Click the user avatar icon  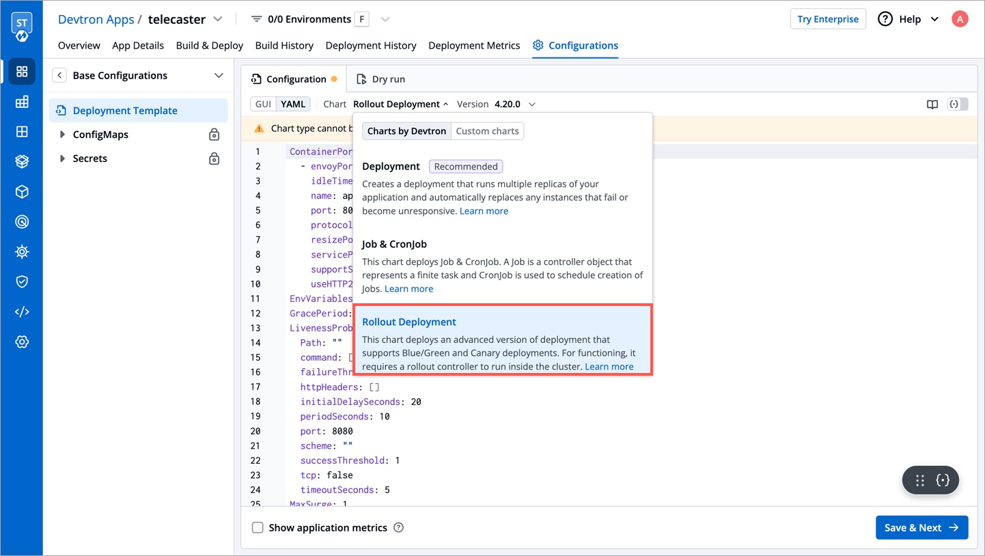960,19
